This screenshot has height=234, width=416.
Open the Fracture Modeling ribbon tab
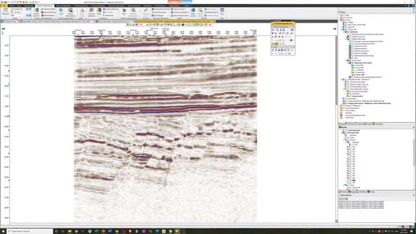click(98, 6)
